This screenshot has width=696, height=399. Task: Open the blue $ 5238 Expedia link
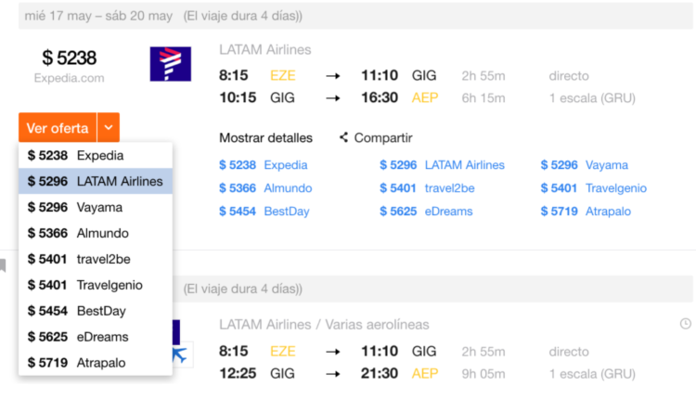tap(264, 165)
